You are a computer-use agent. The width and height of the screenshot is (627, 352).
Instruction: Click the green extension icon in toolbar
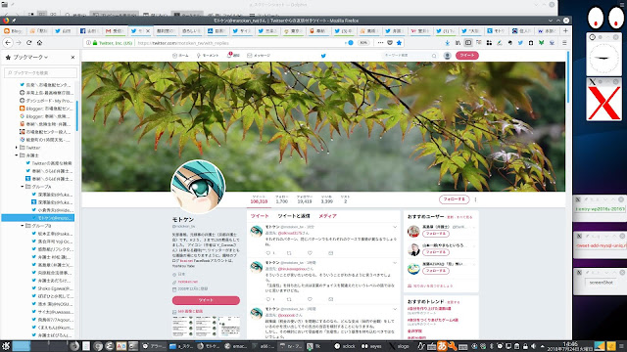(x=541, y=43)
